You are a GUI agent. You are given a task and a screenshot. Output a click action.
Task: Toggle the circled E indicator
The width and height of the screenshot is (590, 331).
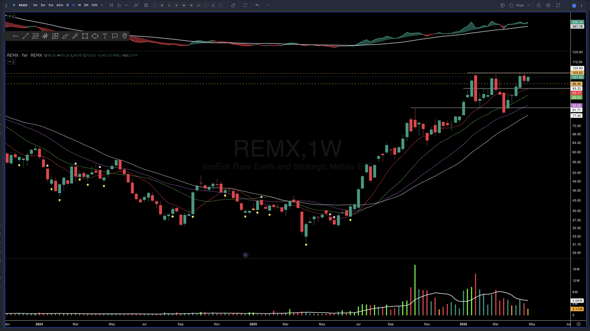pyautogui.click(x=169, y=5)
